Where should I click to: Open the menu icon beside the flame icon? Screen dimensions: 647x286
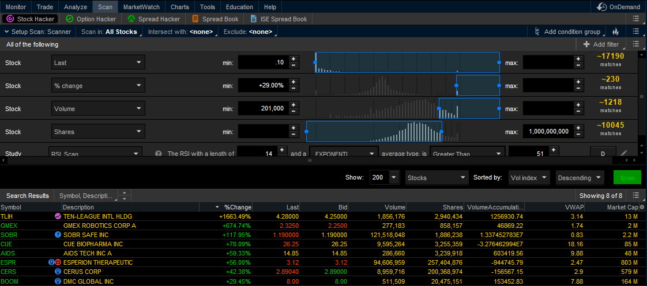(635, 32)
